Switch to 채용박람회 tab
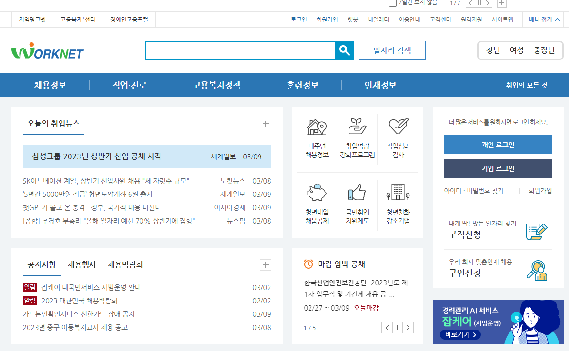 click(x=125, y=265)
